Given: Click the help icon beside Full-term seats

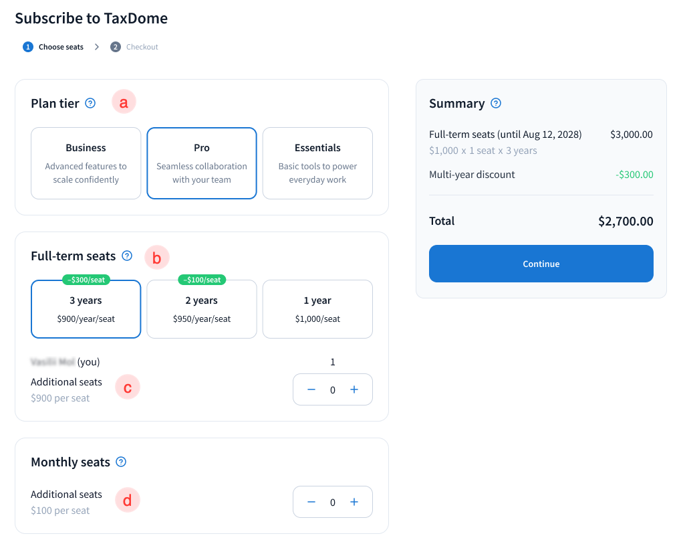Looking at the screenshot, I should [x=127, y=256].
